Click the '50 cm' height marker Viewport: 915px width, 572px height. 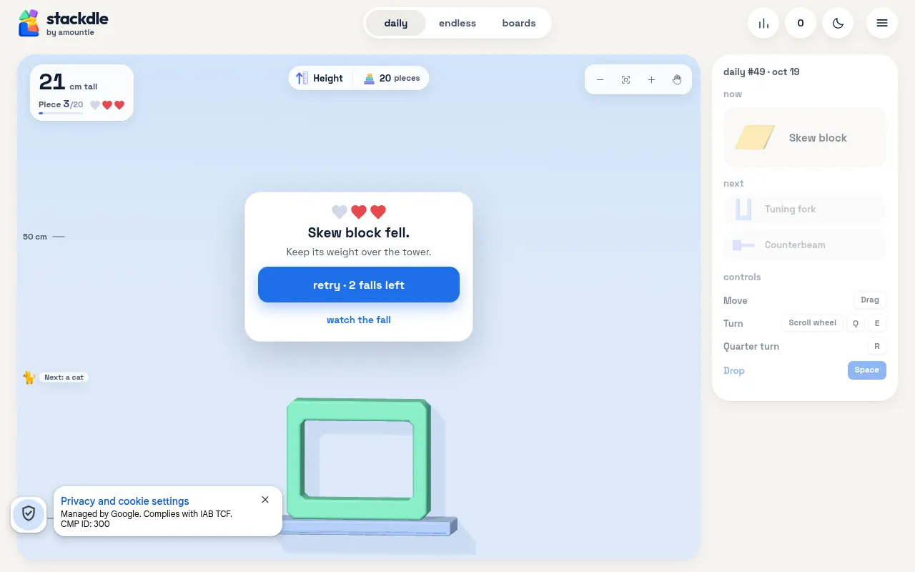[x=35, y=237]
